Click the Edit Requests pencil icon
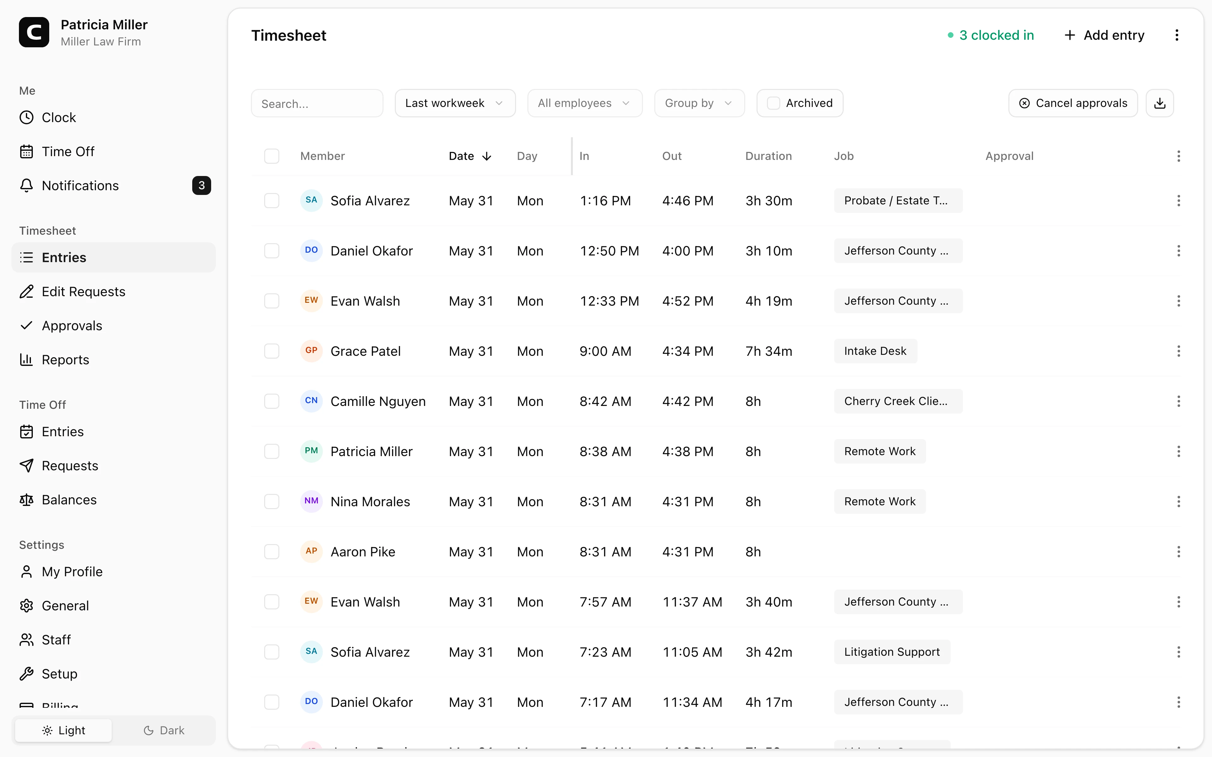 pyautogui.click(x=27, y=292)
